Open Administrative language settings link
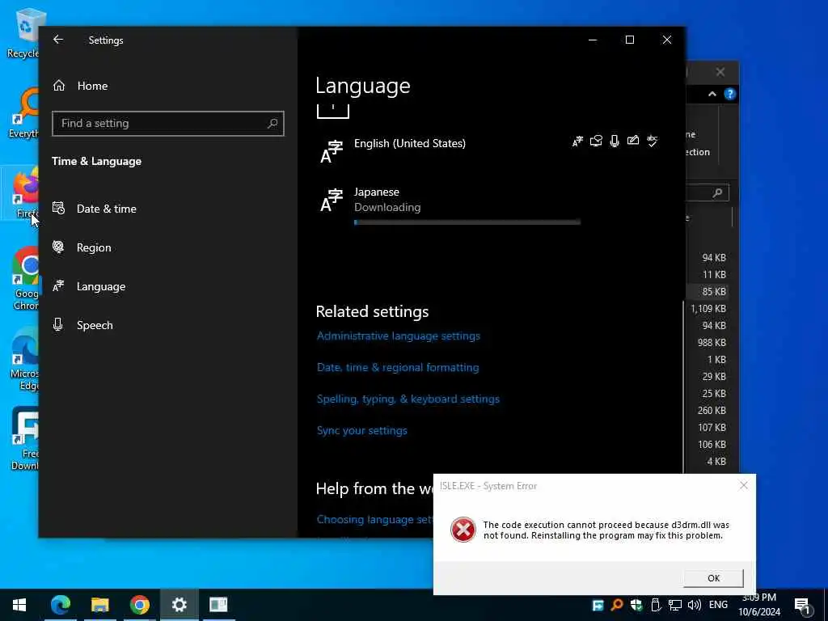The image size is (828, 621). pos(398,336)
